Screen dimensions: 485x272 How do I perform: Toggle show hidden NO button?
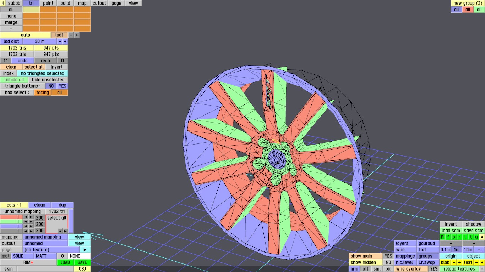pyautogui.click(x=388, y=262)
